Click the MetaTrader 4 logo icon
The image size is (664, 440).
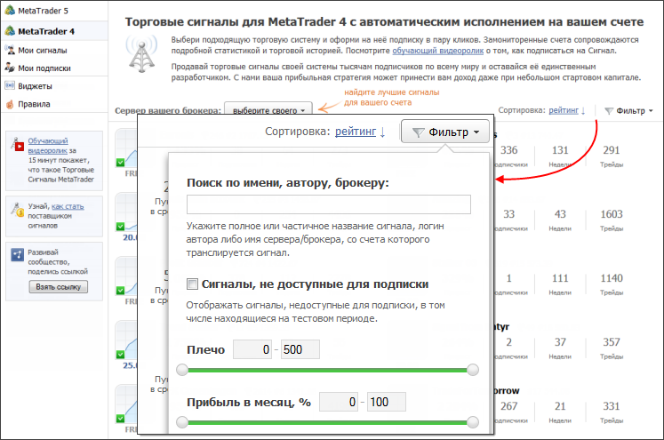pos(10,30)
